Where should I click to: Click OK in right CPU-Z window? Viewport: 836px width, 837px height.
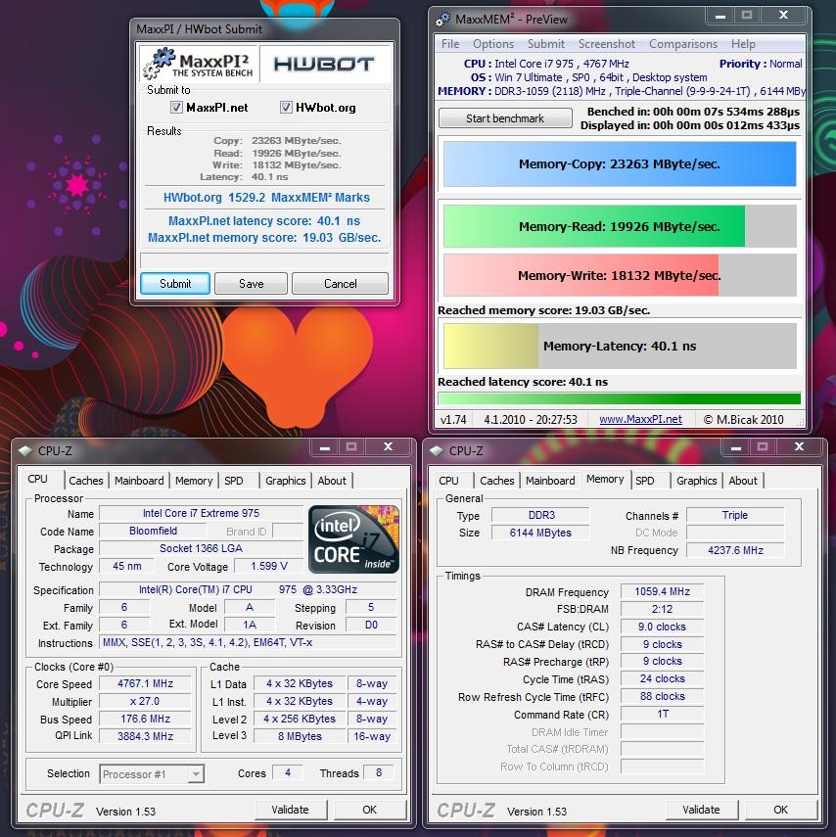[780, 810]
